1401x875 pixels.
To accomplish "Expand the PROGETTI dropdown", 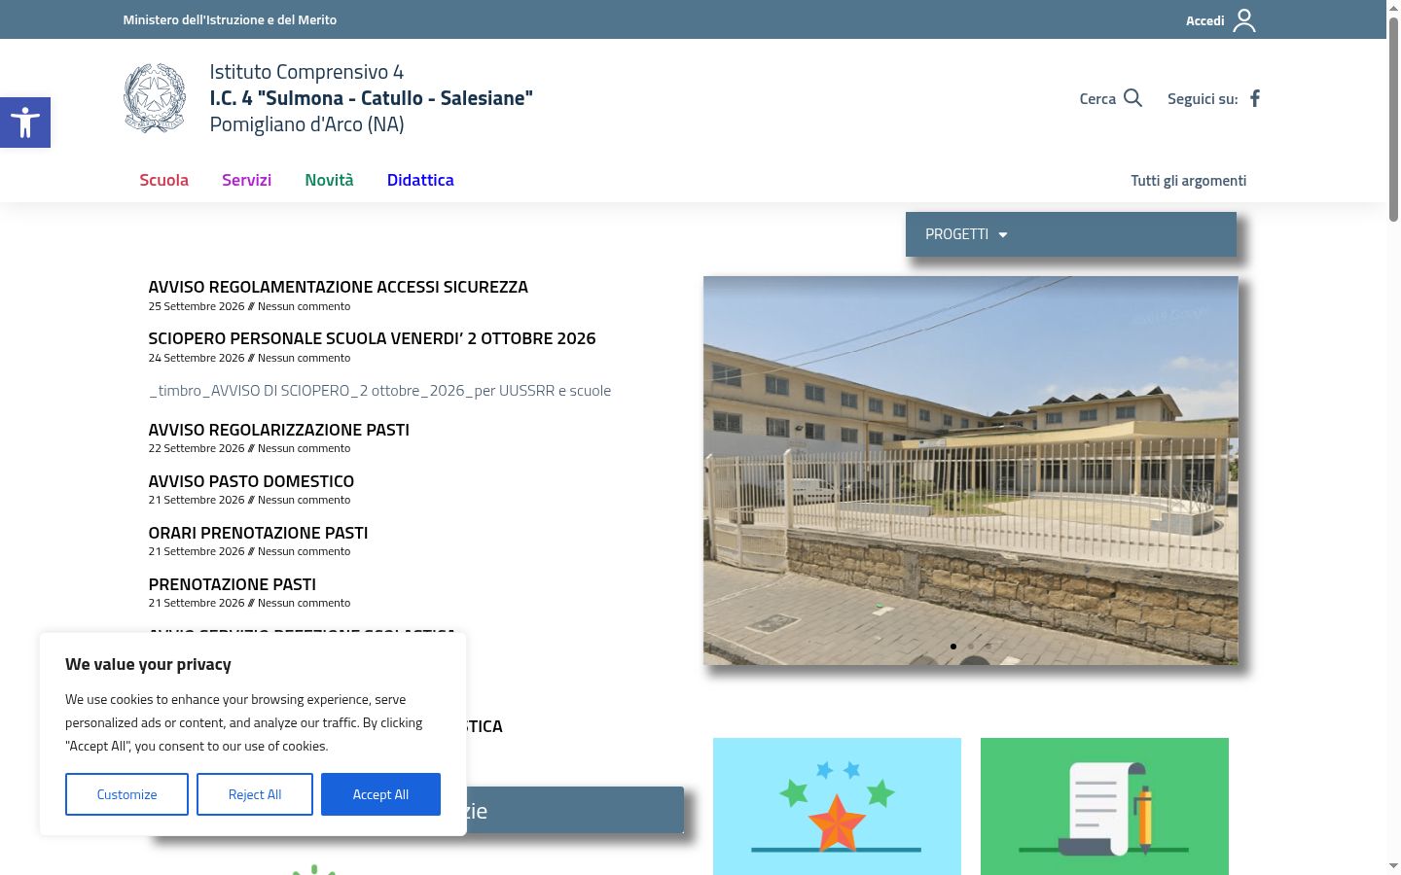I will pos(1071,234).
